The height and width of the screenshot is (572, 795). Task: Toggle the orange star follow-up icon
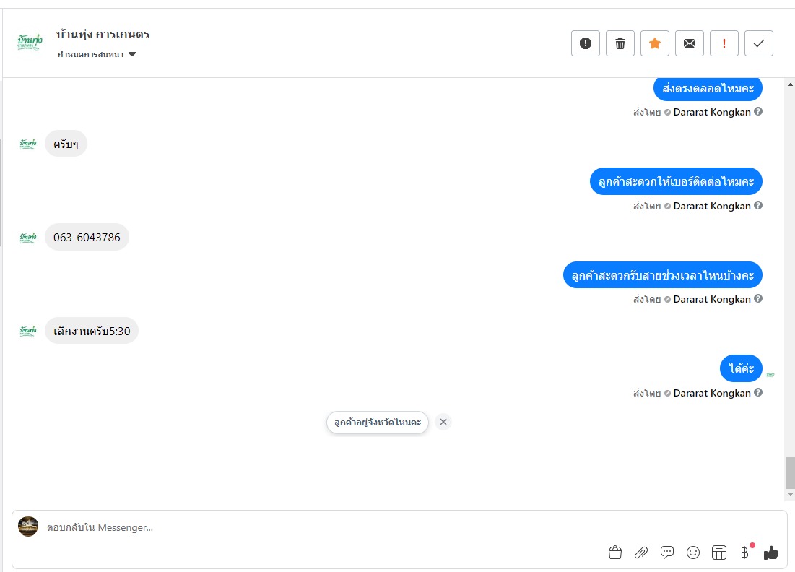pyautogui.click(x=654, y=43)
